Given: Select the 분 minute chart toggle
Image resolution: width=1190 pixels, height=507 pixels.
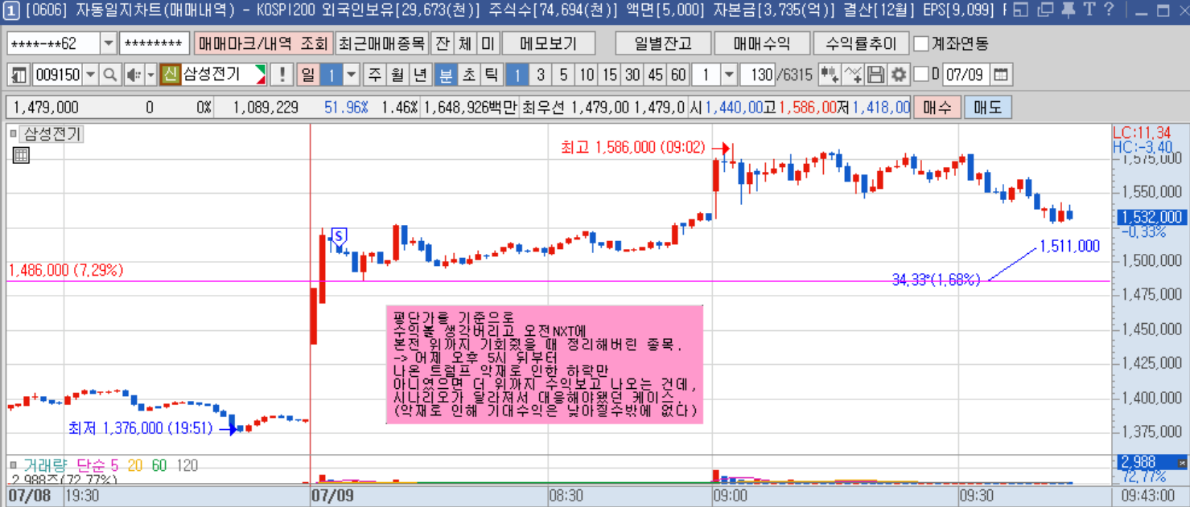Looking at the screenshot, I should click(445, 75).
